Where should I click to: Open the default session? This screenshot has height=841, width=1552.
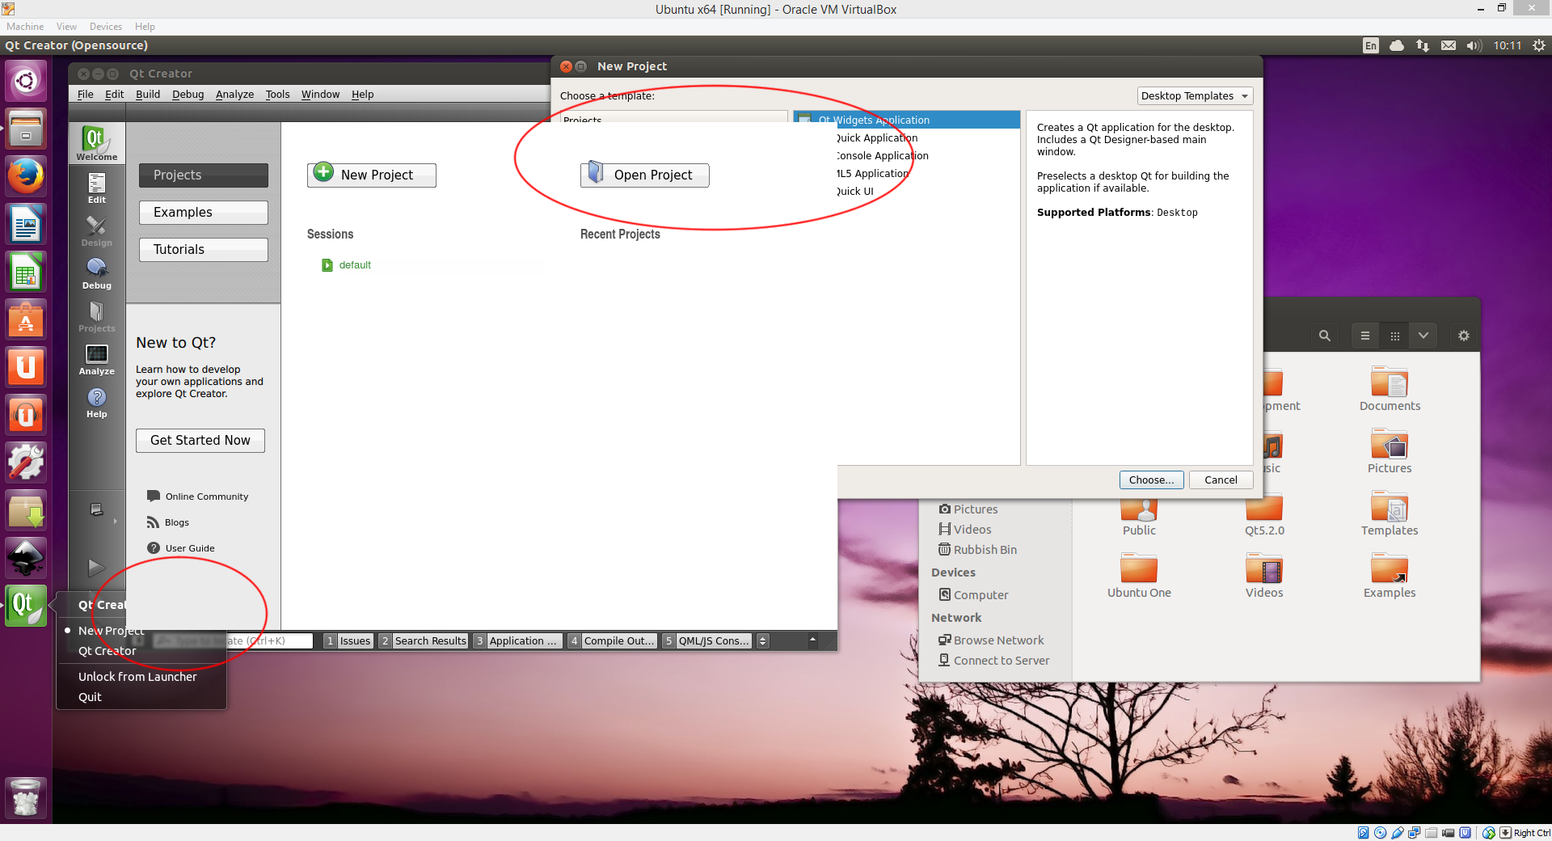(347, 265)
